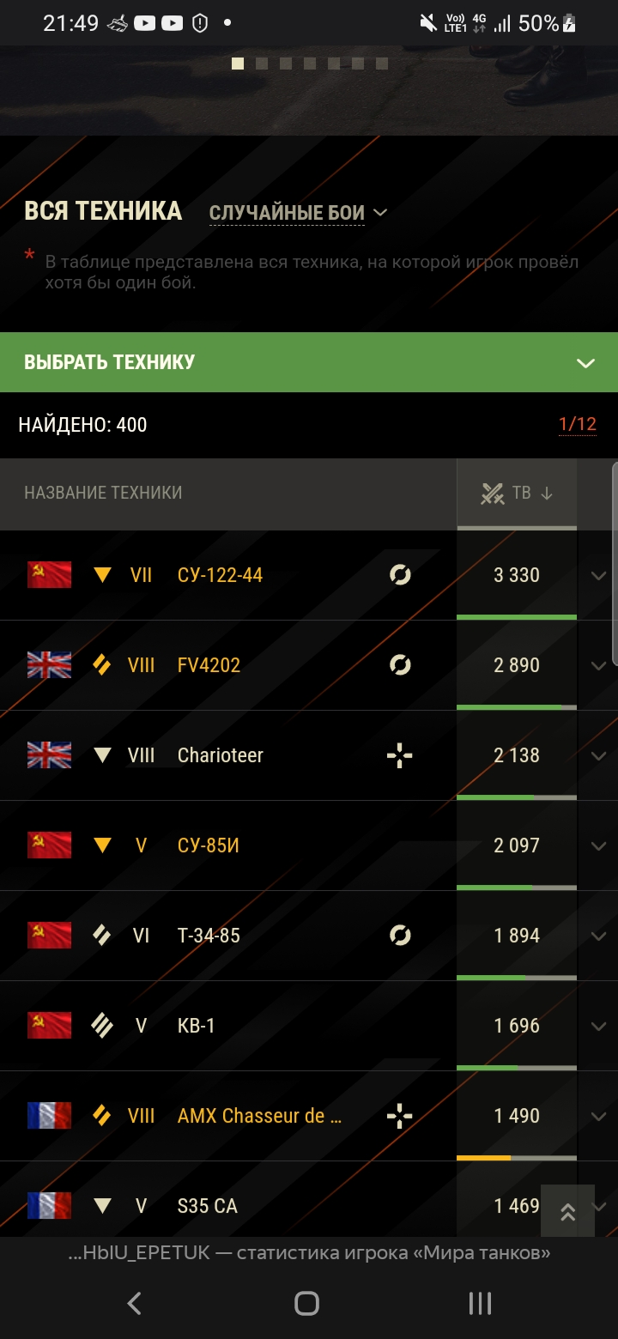Tap the British flag next to FV4202
Viewport: 618px width, 1339px height.
(x=49, y=665)
